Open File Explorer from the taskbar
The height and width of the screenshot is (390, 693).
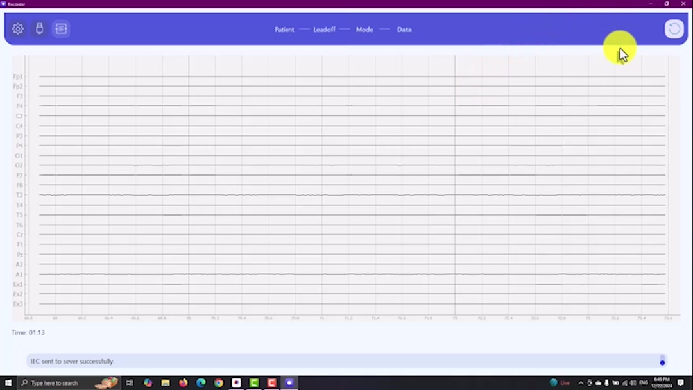(x=166, y=383)
